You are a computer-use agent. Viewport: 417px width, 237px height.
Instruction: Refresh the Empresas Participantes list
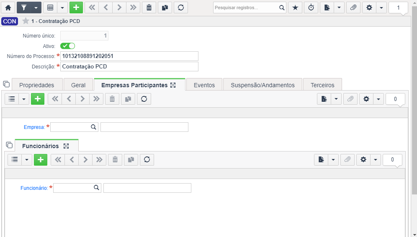(x=144, y=99)
